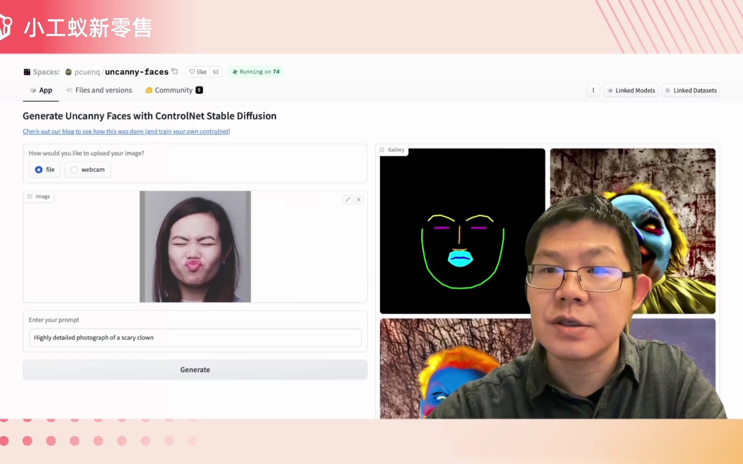
Task: Click the Community count badge 9
Action: point(199,90)
